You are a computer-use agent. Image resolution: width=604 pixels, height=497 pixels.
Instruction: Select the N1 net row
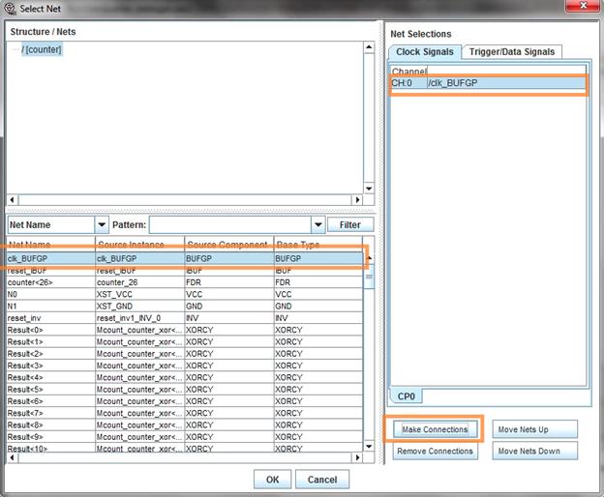tap(184, 307)
